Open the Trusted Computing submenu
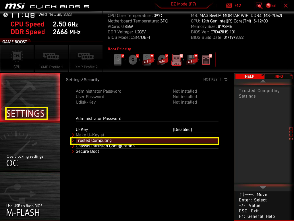The height and width of the screenshot is (221, 294). click(x=145, y=140)
